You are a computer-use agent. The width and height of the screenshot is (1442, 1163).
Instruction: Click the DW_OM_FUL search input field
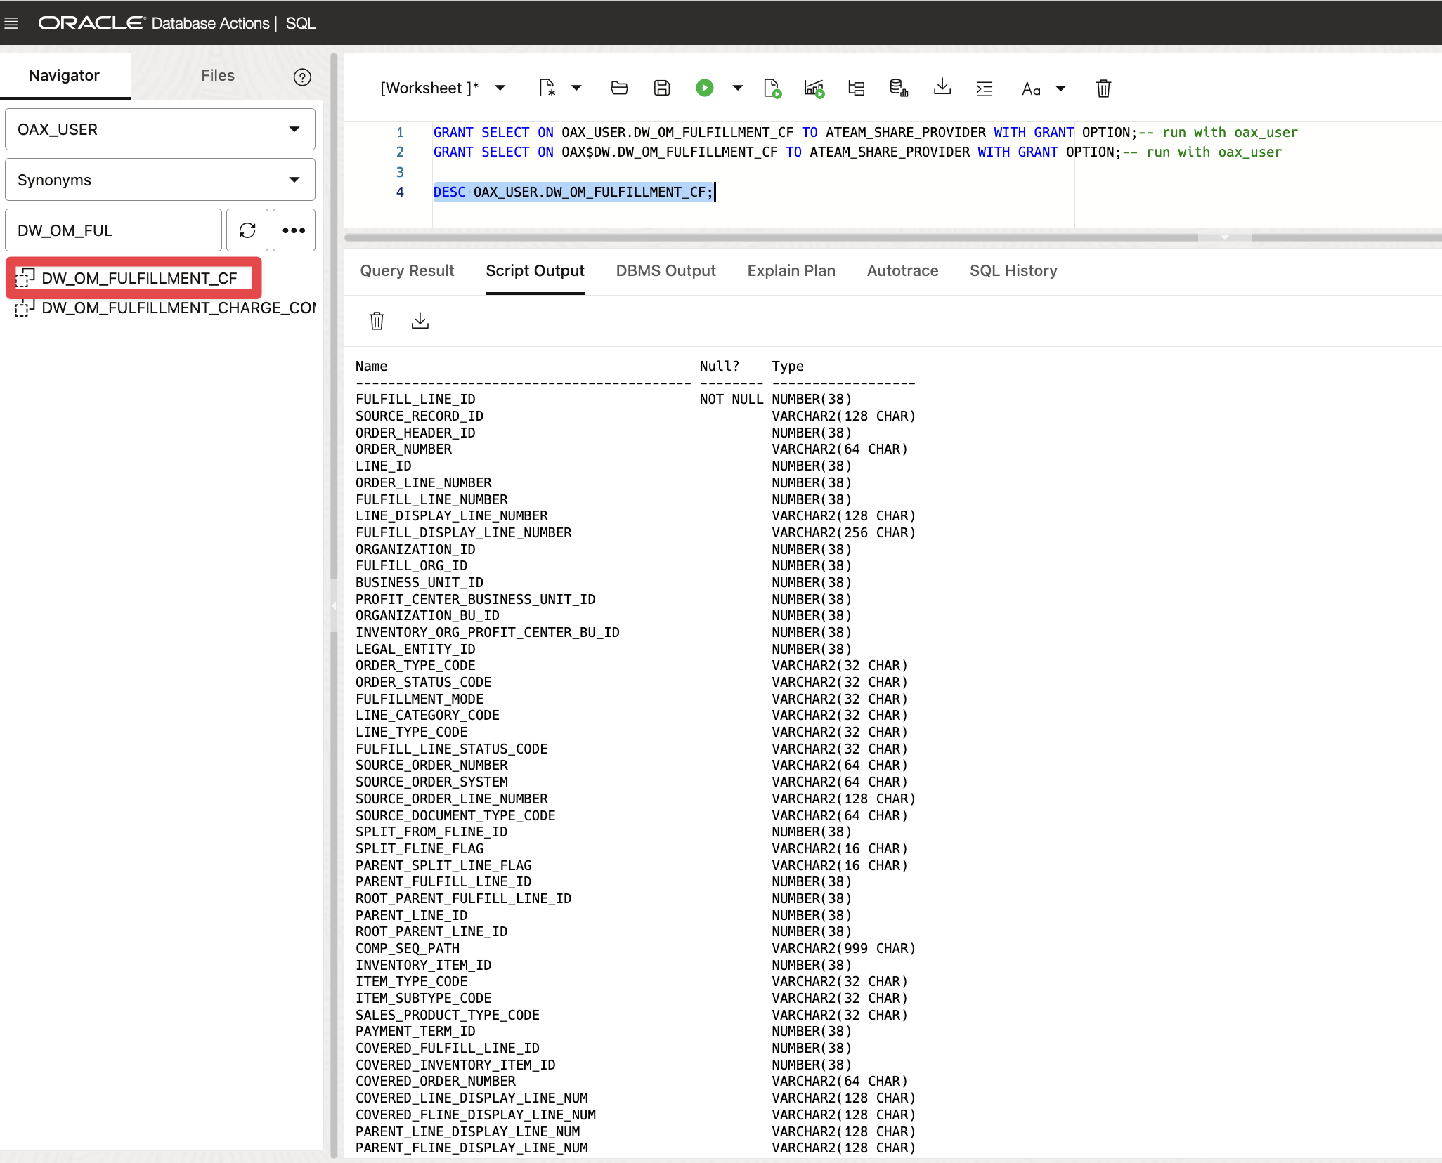[x=114, y=230]
